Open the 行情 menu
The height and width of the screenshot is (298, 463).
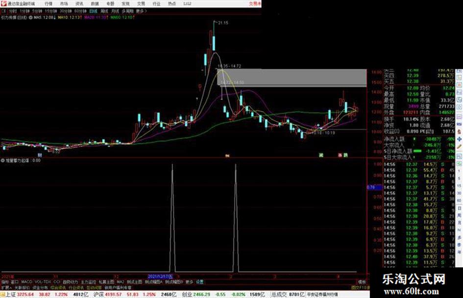coord(49,4)
